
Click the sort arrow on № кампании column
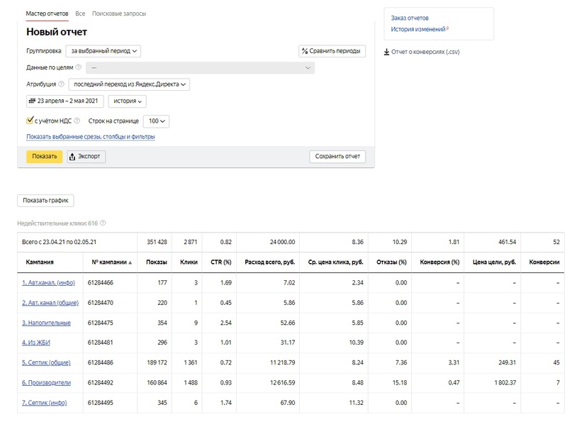[x=130, y=262]
